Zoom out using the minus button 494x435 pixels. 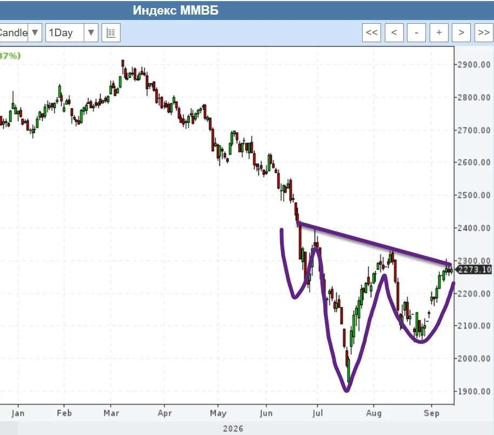click(x=417, y=32)
